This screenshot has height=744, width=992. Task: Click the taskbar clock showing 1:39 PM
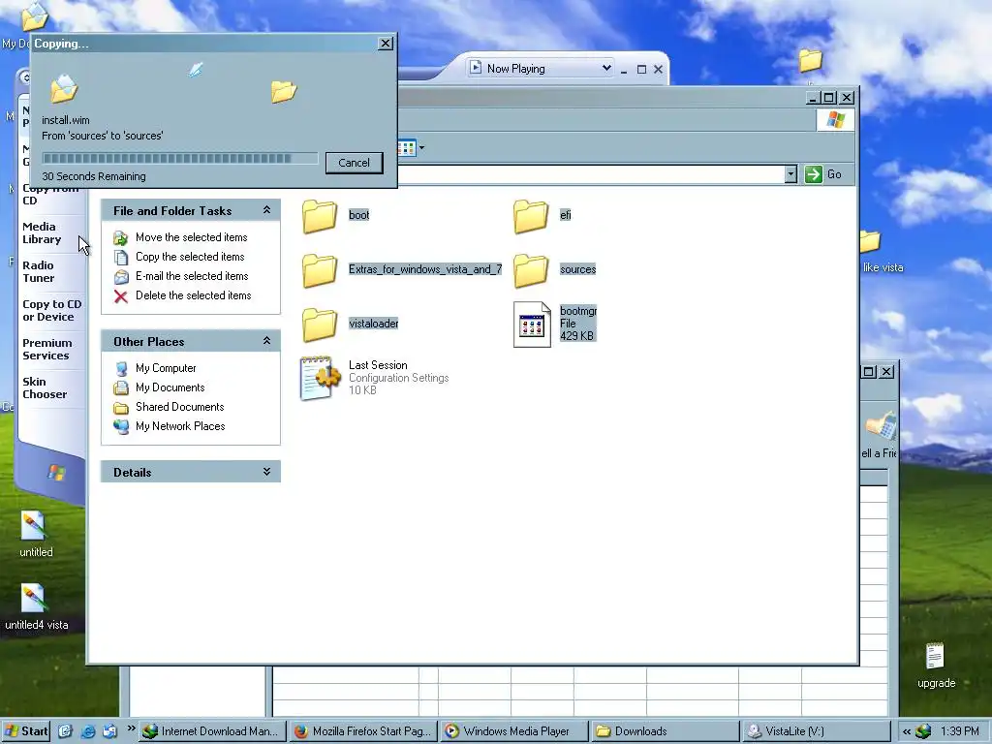click(x=960, y=731)
